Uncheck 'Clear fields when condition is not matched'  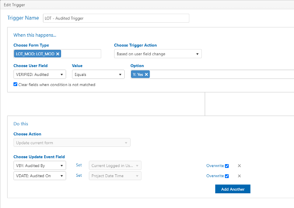[16, 84]
